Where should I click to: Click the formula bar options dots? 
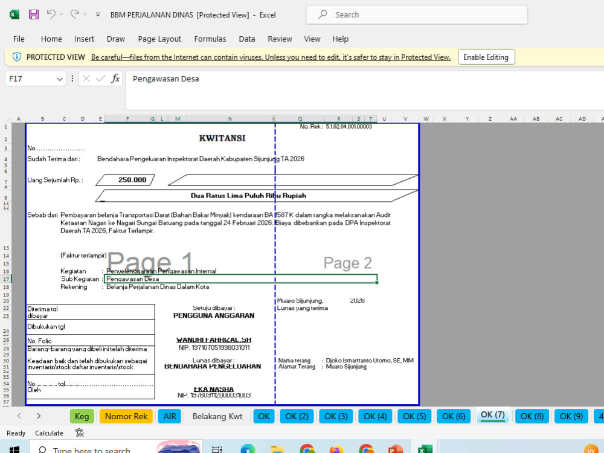click(72, 79)
